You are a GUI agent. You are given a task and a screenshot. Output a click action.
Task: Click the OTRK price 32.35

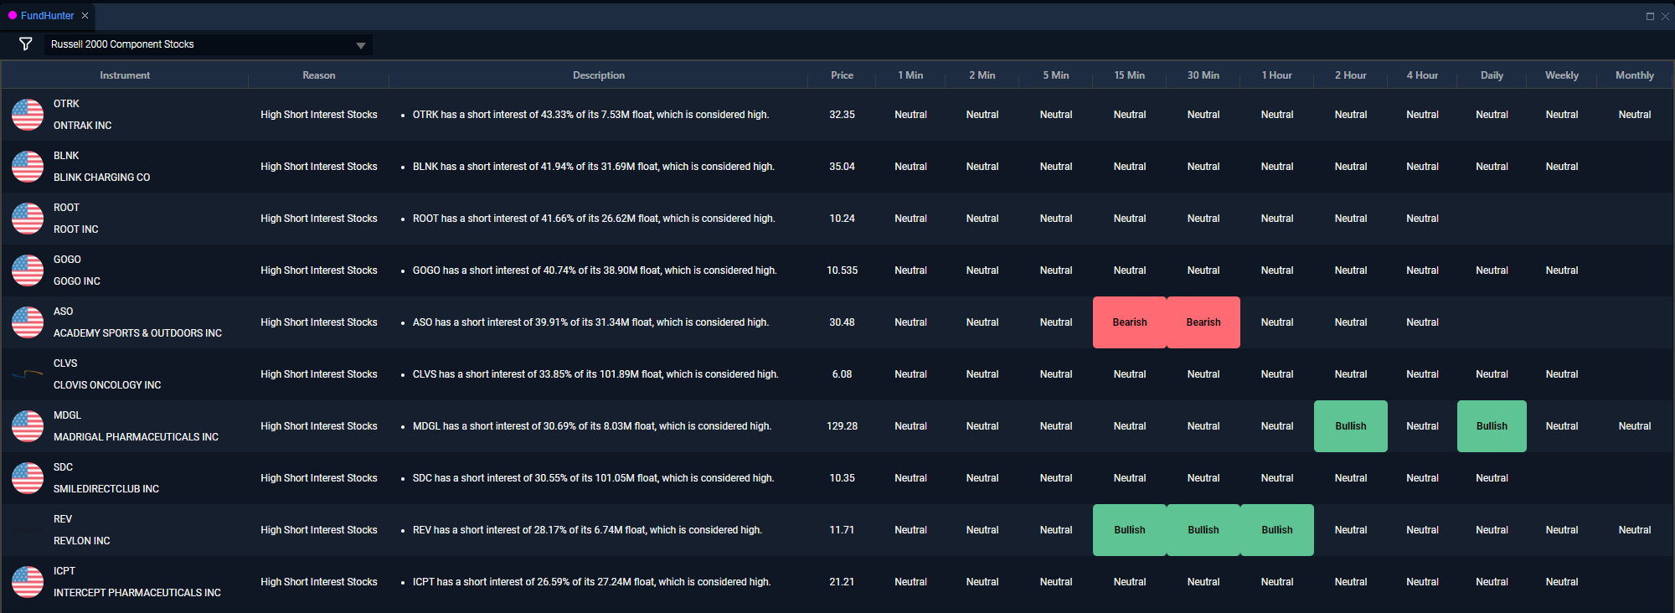coord(842,115)
